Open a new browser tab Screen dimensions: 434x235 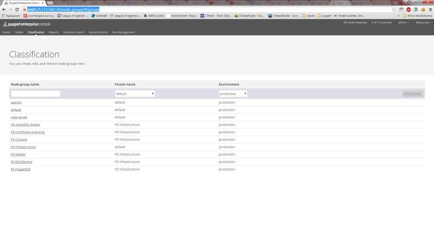pyautogui.click(x=50, y=3)
